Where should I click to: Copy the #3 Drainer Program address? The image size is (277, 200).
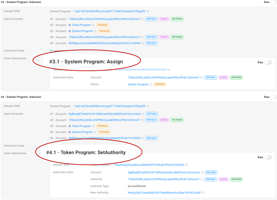148,11
